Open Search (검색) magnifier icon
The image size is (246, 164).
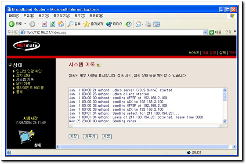click(70, 24)
